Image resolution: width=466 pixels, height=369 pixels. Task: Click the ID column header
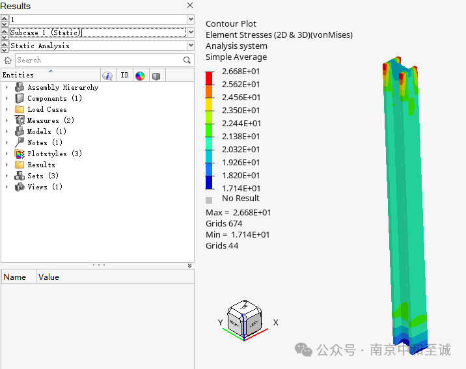tap(124, 75)
